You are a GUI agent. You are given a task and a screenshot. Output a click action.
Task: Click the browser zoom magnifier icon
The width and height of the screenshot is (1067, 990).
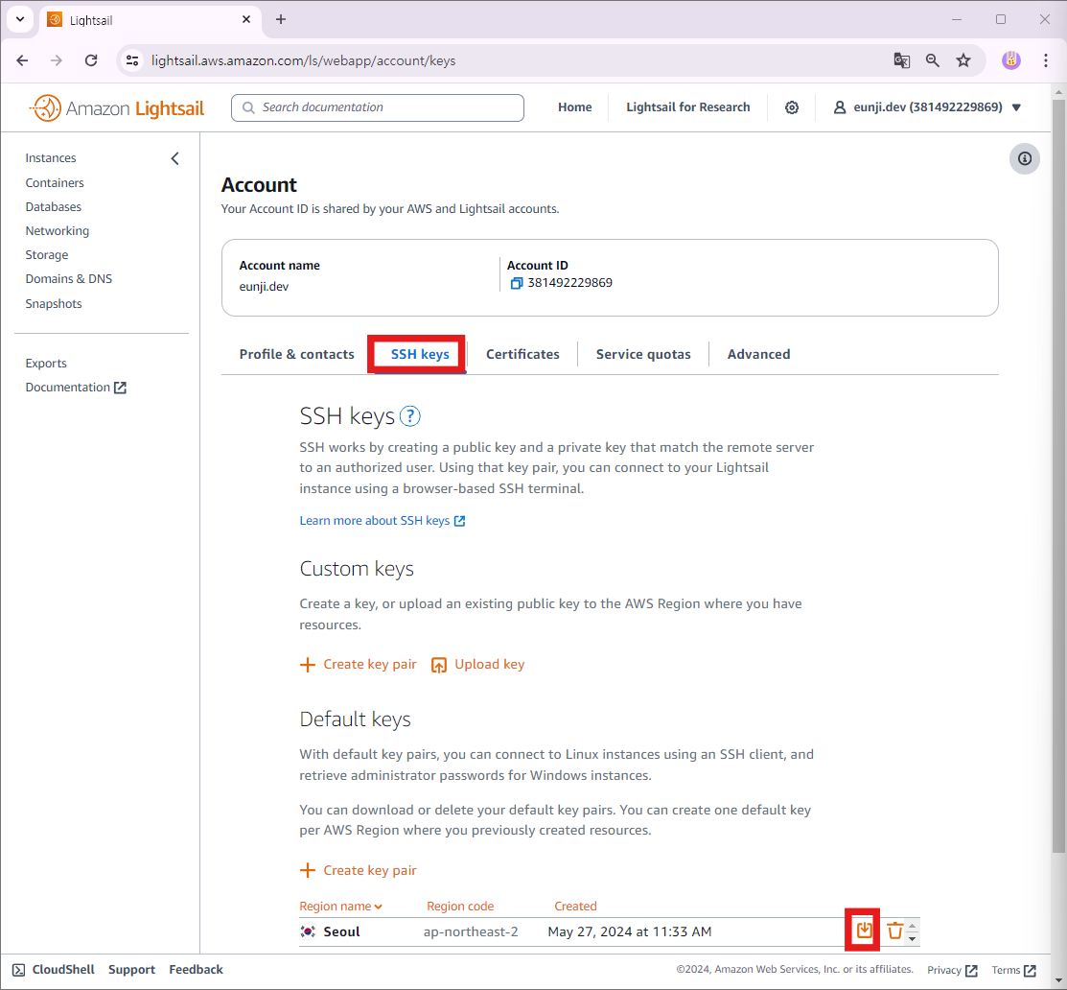click(932, 60)
